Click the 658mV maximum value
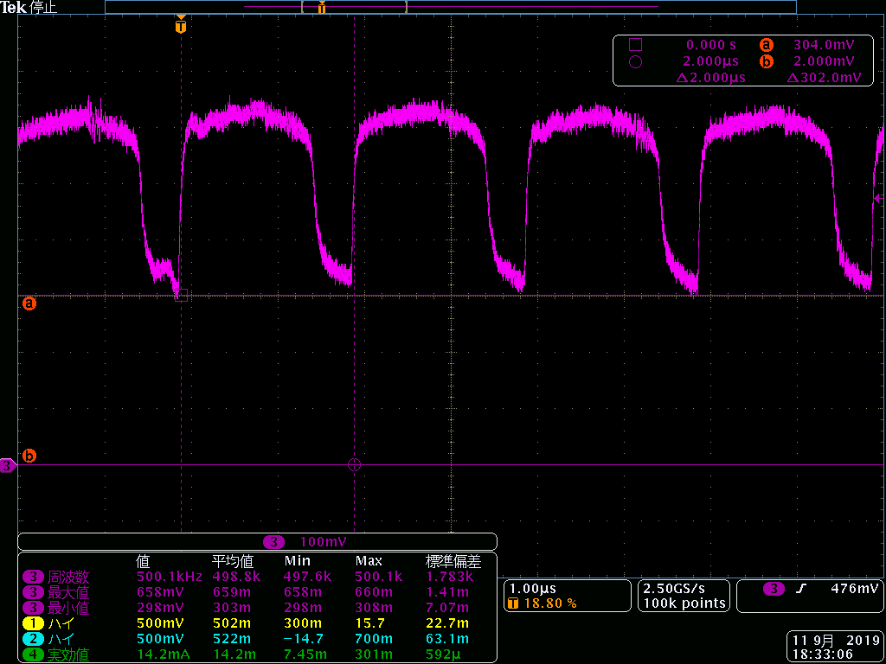 pyautogui.click(x=160, y=592)
